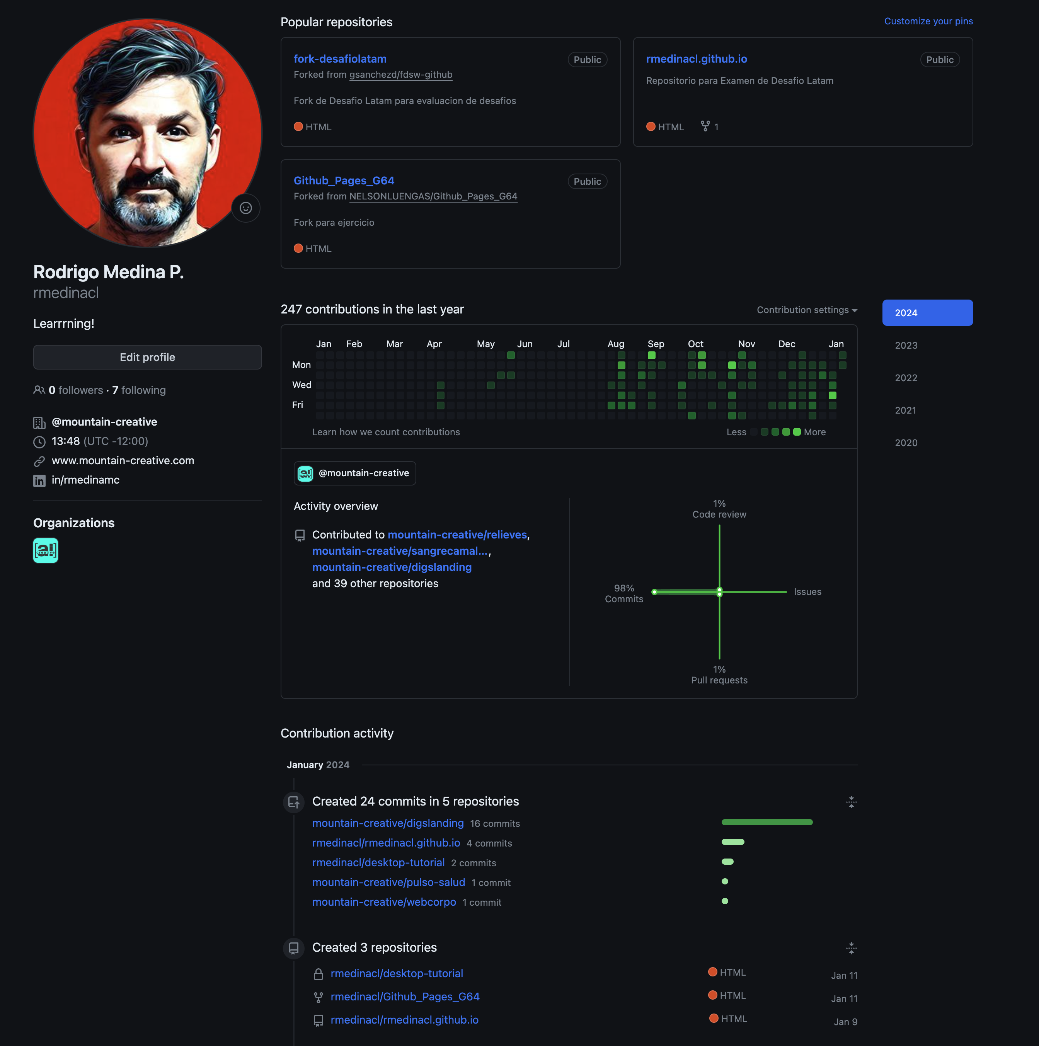The height and width of the screenshot is (1046, 1039).
Task: Click the rmedinacl.github.io 4 commits bar
Action: [x=733, y=842]
